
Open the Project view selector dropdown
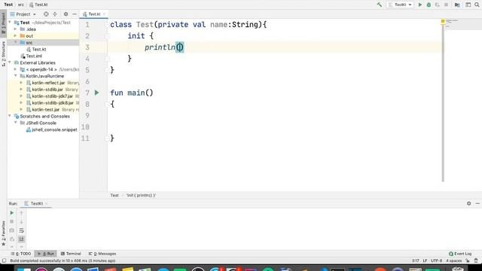(x=23, y=14)
